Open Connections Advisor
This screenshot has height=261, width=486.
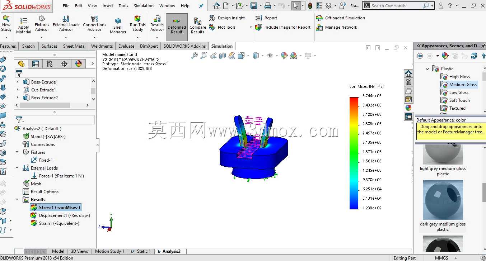94,24
